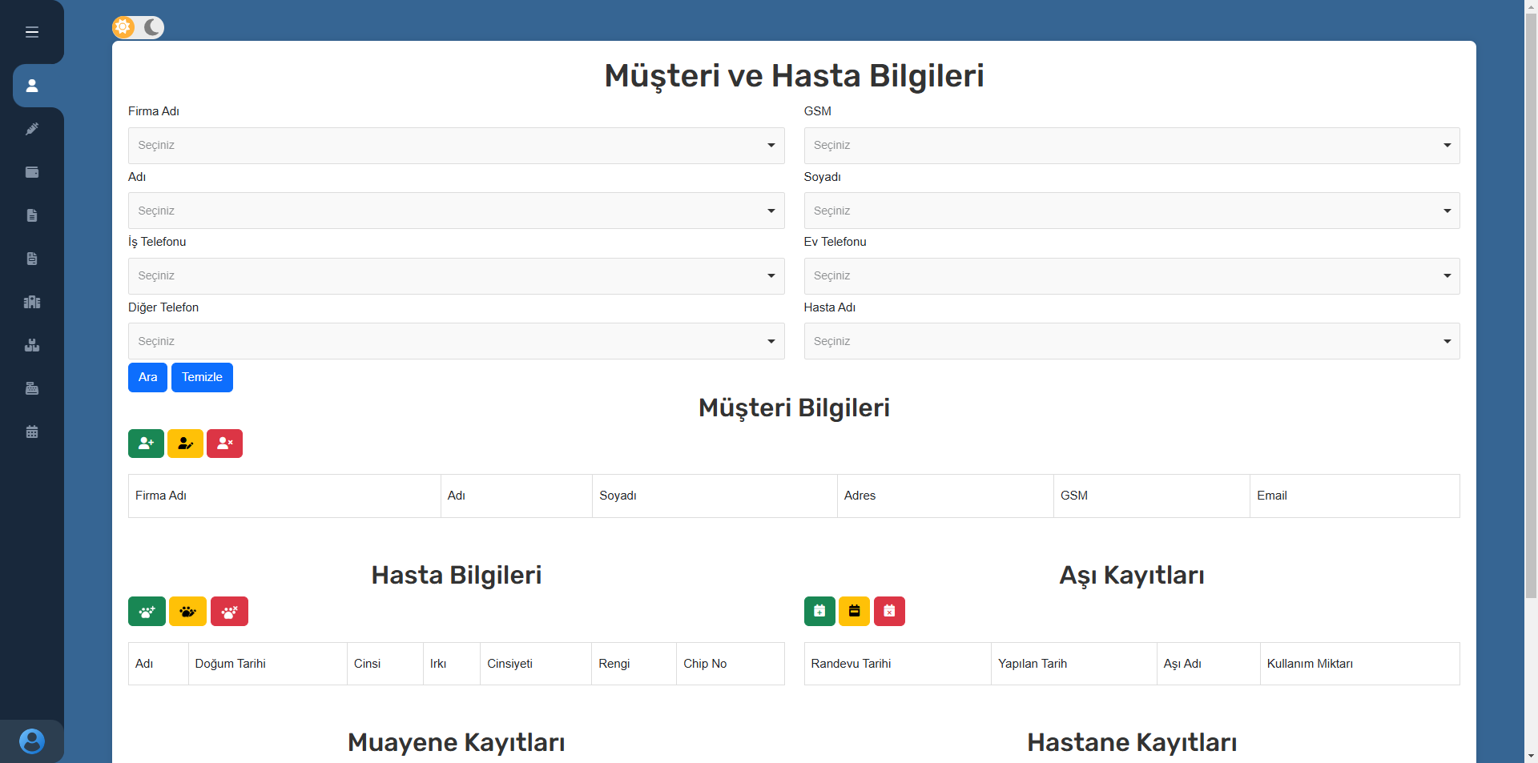
Task: Expand the Diğer Telefon dropdown
Action: tap(456, 341)
